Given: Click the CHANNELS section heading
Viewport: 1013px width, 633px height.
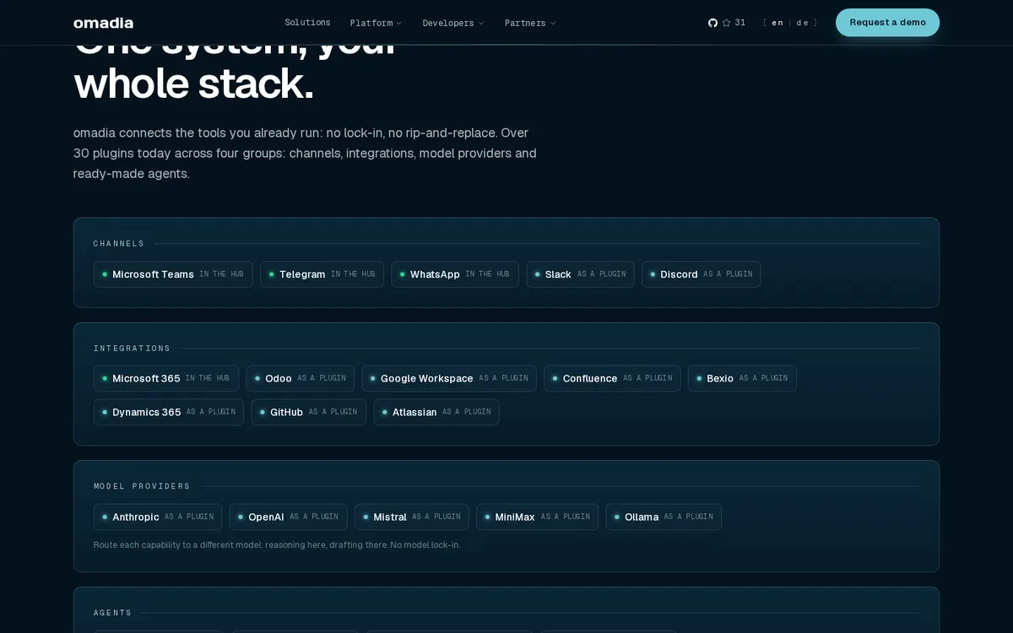Looking at the screenshot, I should (x=119, y=244).
